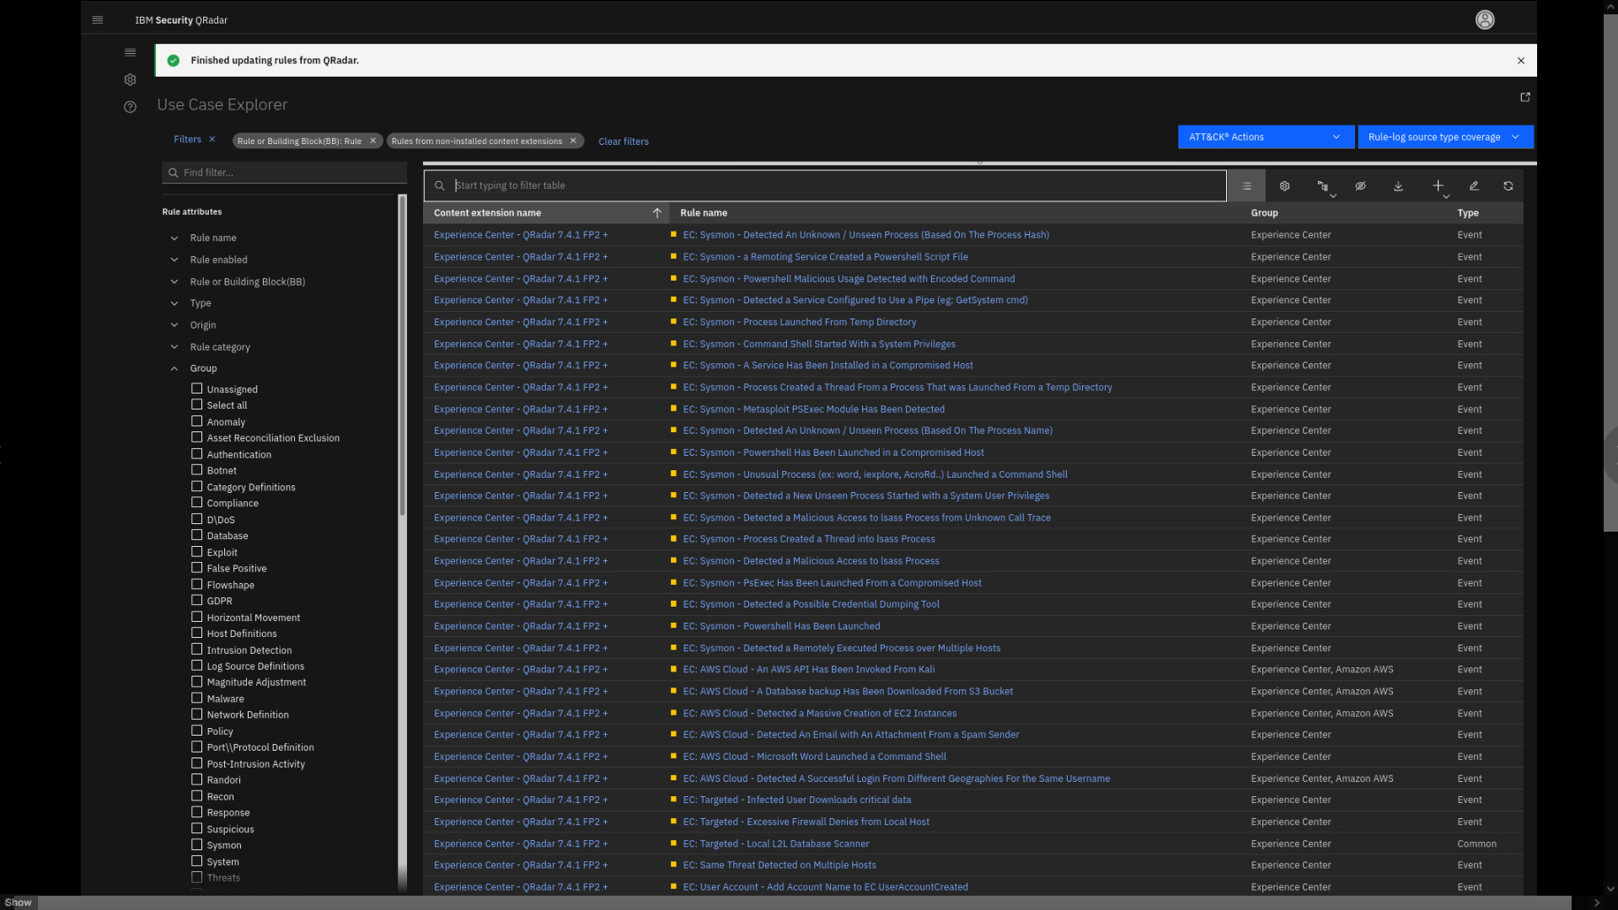Sort by Content extension name column header
This screenshot has width=1618, height=910.
488,213
